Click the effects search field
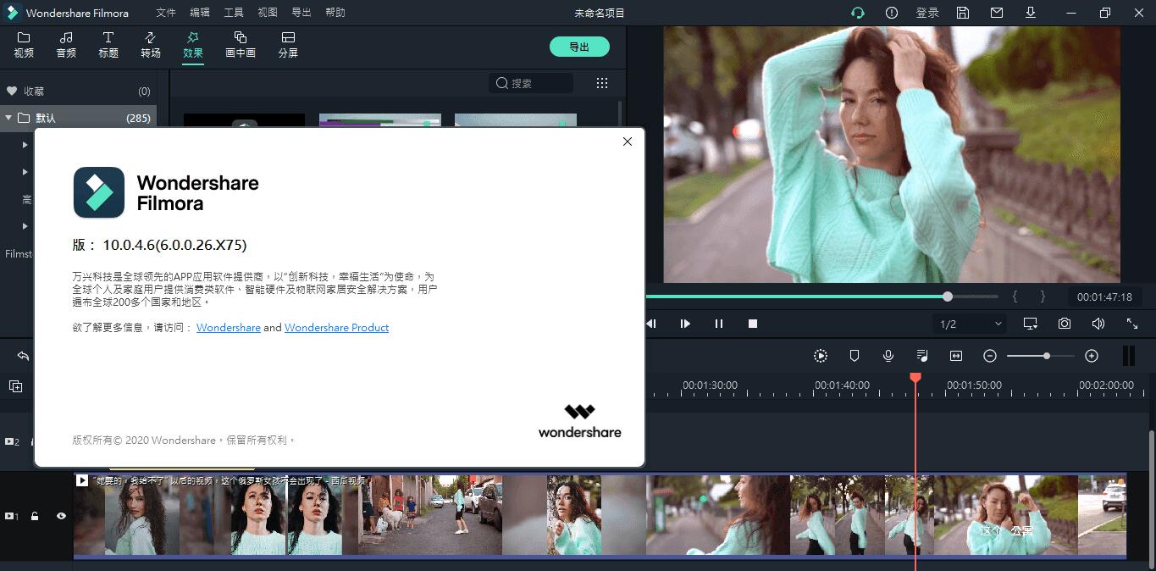 (531, 83)
